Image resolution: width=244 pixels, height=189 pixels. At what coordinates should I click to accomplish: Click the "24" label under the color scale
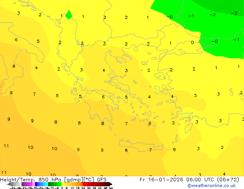83,188
